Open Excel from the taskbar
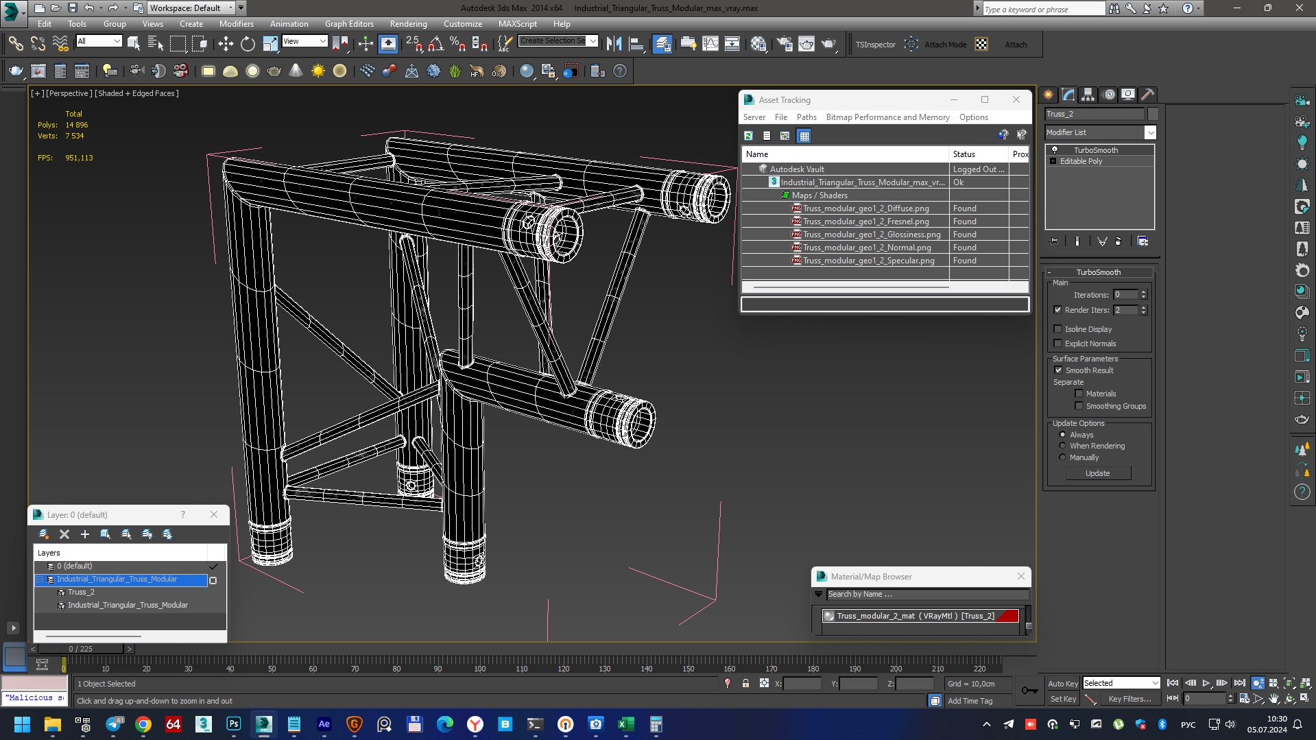Image resolution: width=1316 pixels, height=740 pixels. [x=625, y=724]
